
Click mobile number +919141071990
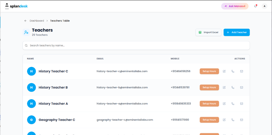(180, 120)
